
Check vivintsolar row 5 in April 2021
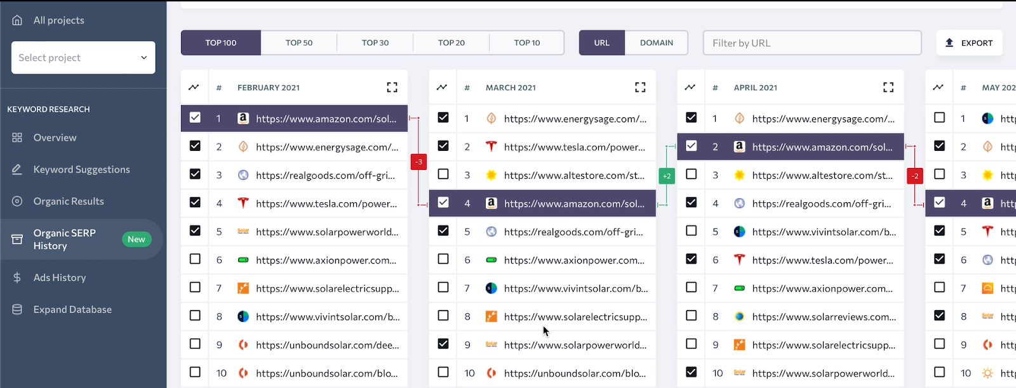[692, 231]
